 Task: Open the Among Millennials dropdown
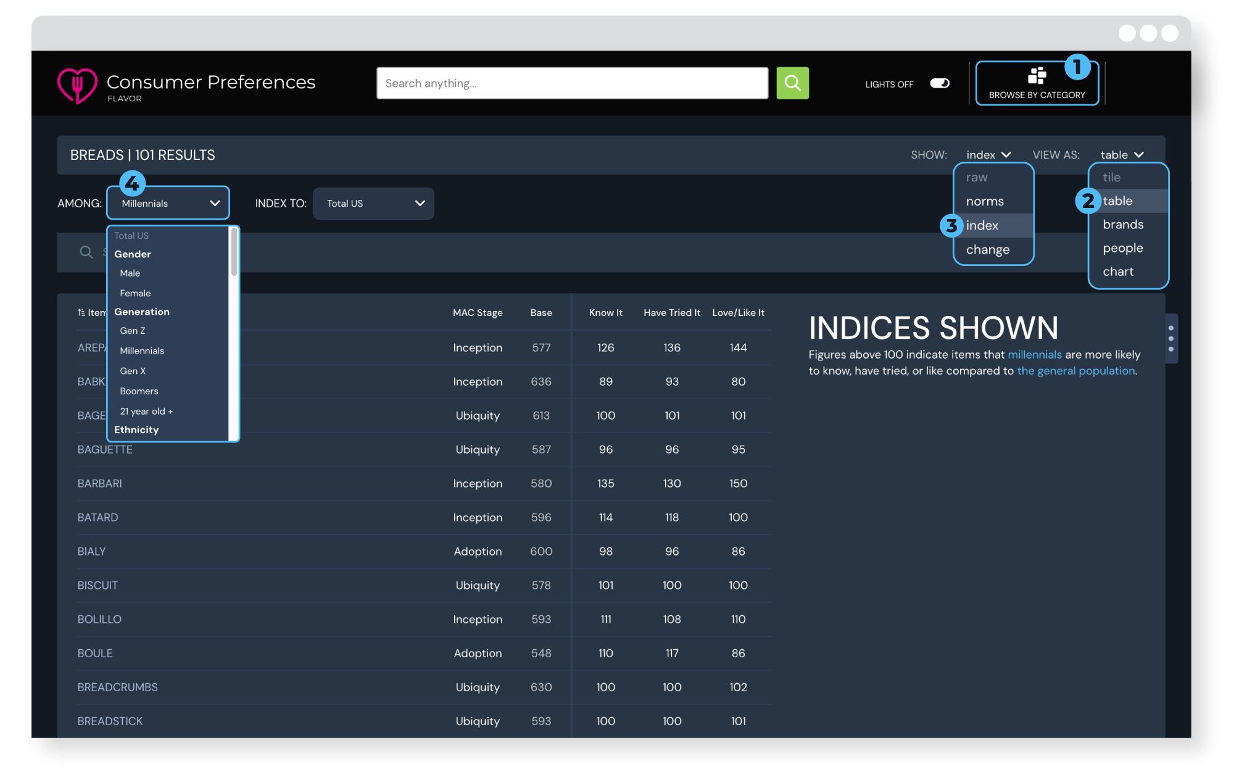167,203
